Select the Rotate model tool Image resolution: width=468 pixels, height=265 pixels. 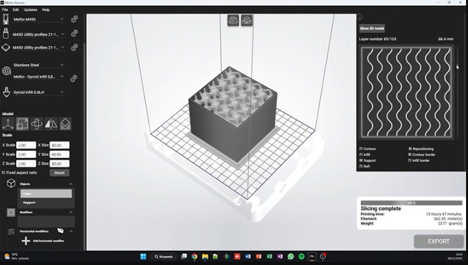pos(37,124)
